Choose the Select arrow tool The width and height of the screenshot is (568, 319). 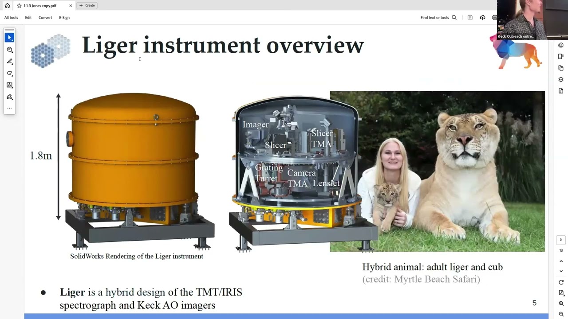pyautogui.click(x=9, y=38)
